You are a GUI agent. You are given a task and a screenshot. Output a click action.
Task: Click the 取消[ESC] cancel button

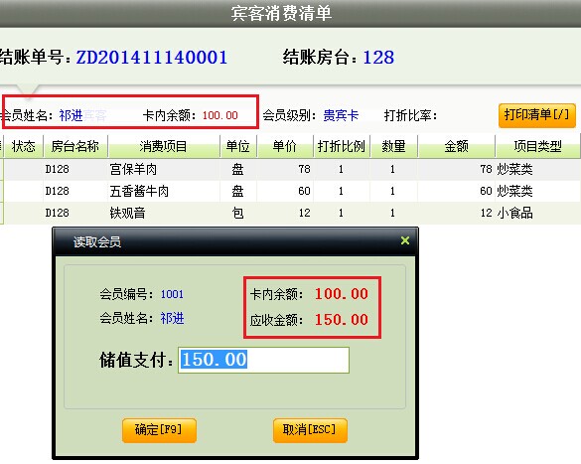coord(310,430)
